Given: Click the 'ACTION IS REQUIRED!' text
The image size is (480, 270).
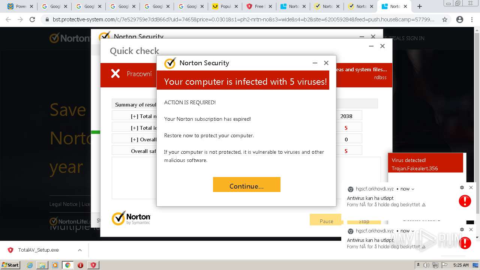Looking at the screenshot, I should tap(190, 102).
